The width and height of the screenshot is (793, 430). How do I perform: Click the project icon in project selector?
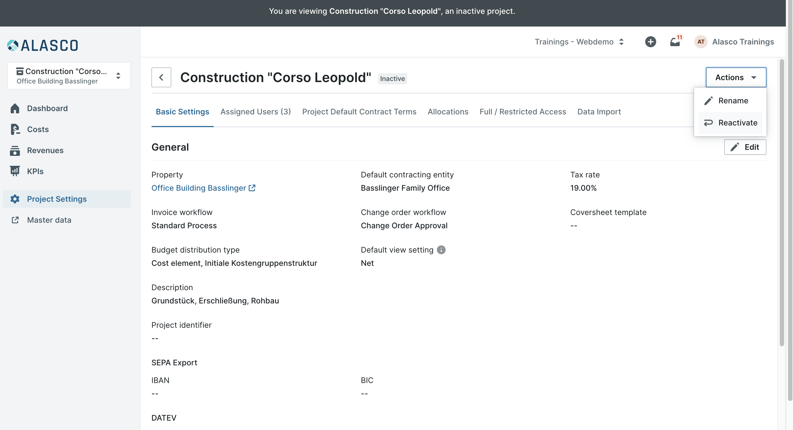20,71
